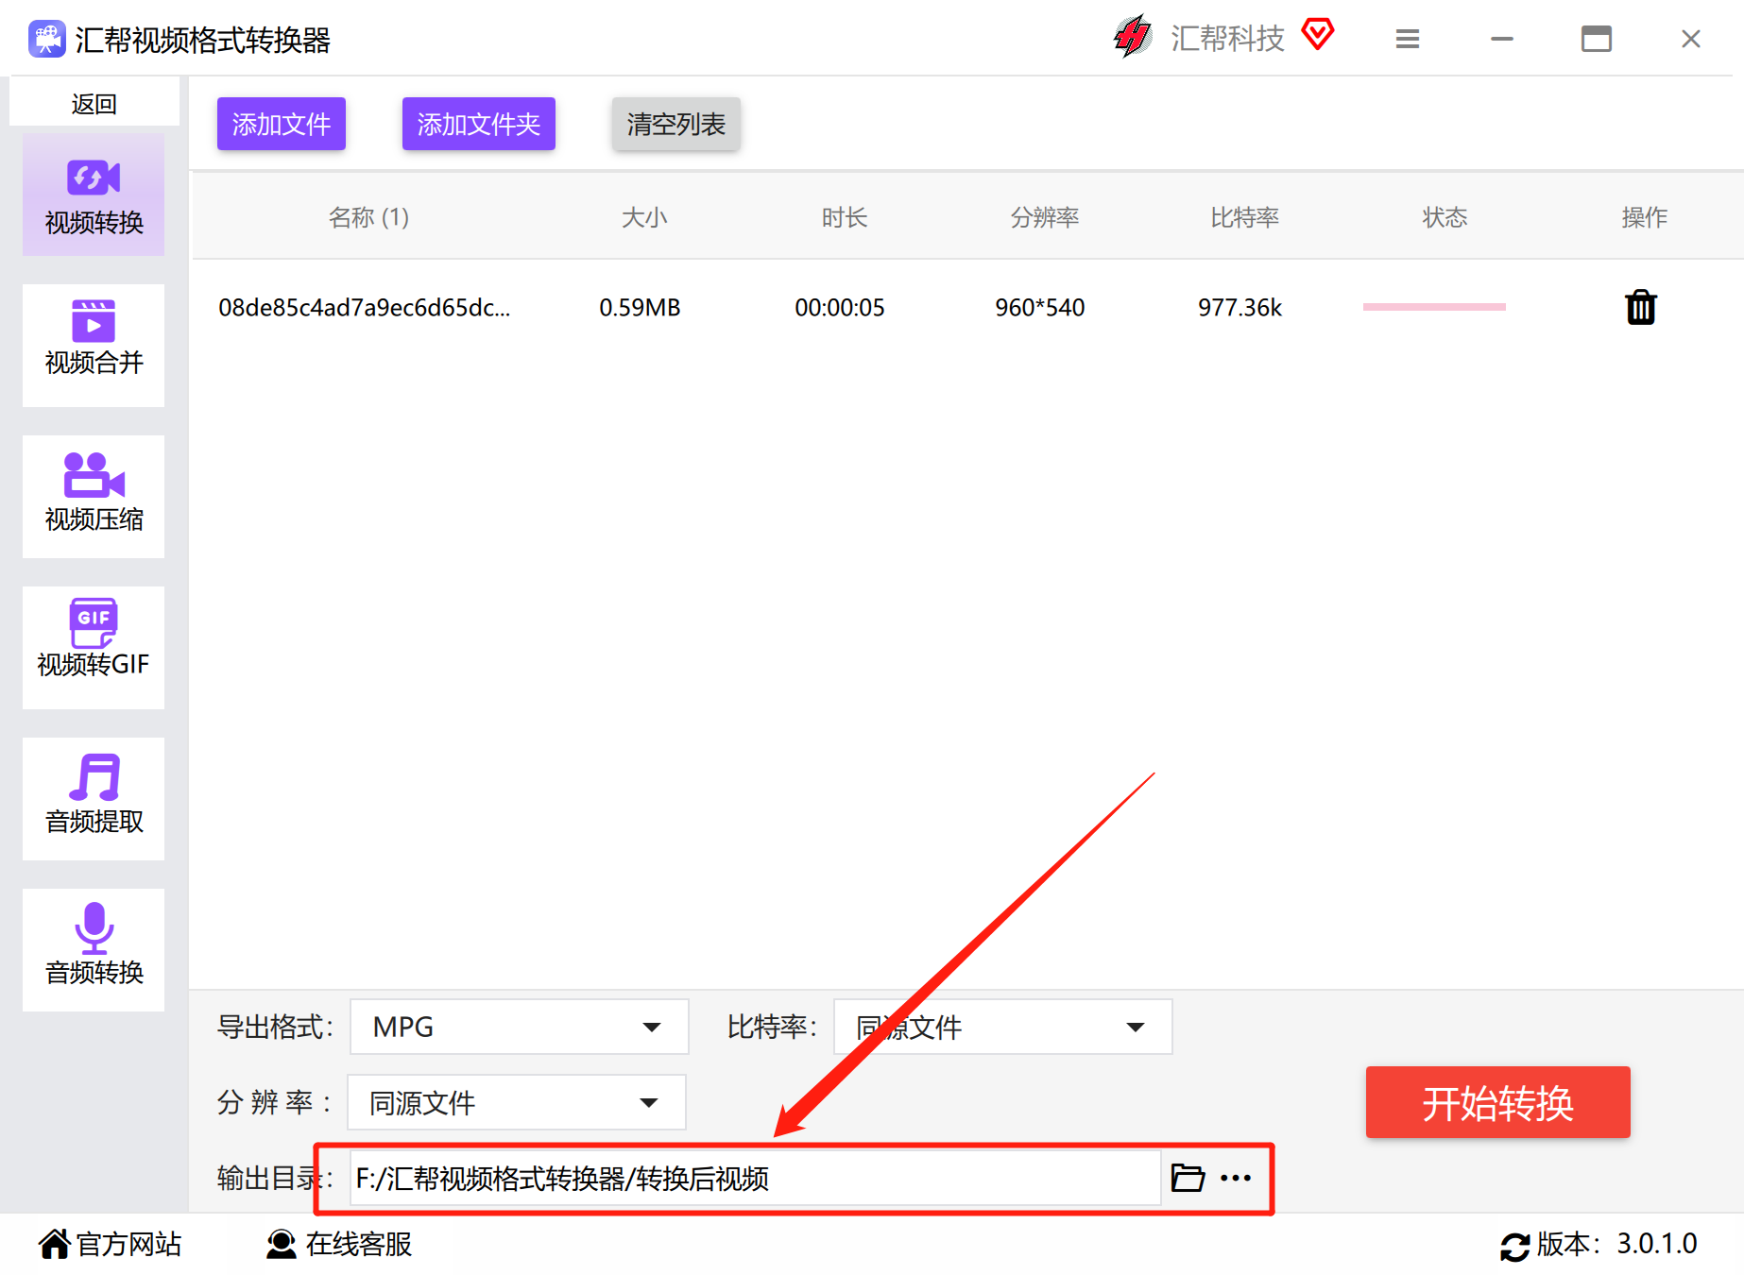Open output folder with the folder icon

coord(1188,1178)
